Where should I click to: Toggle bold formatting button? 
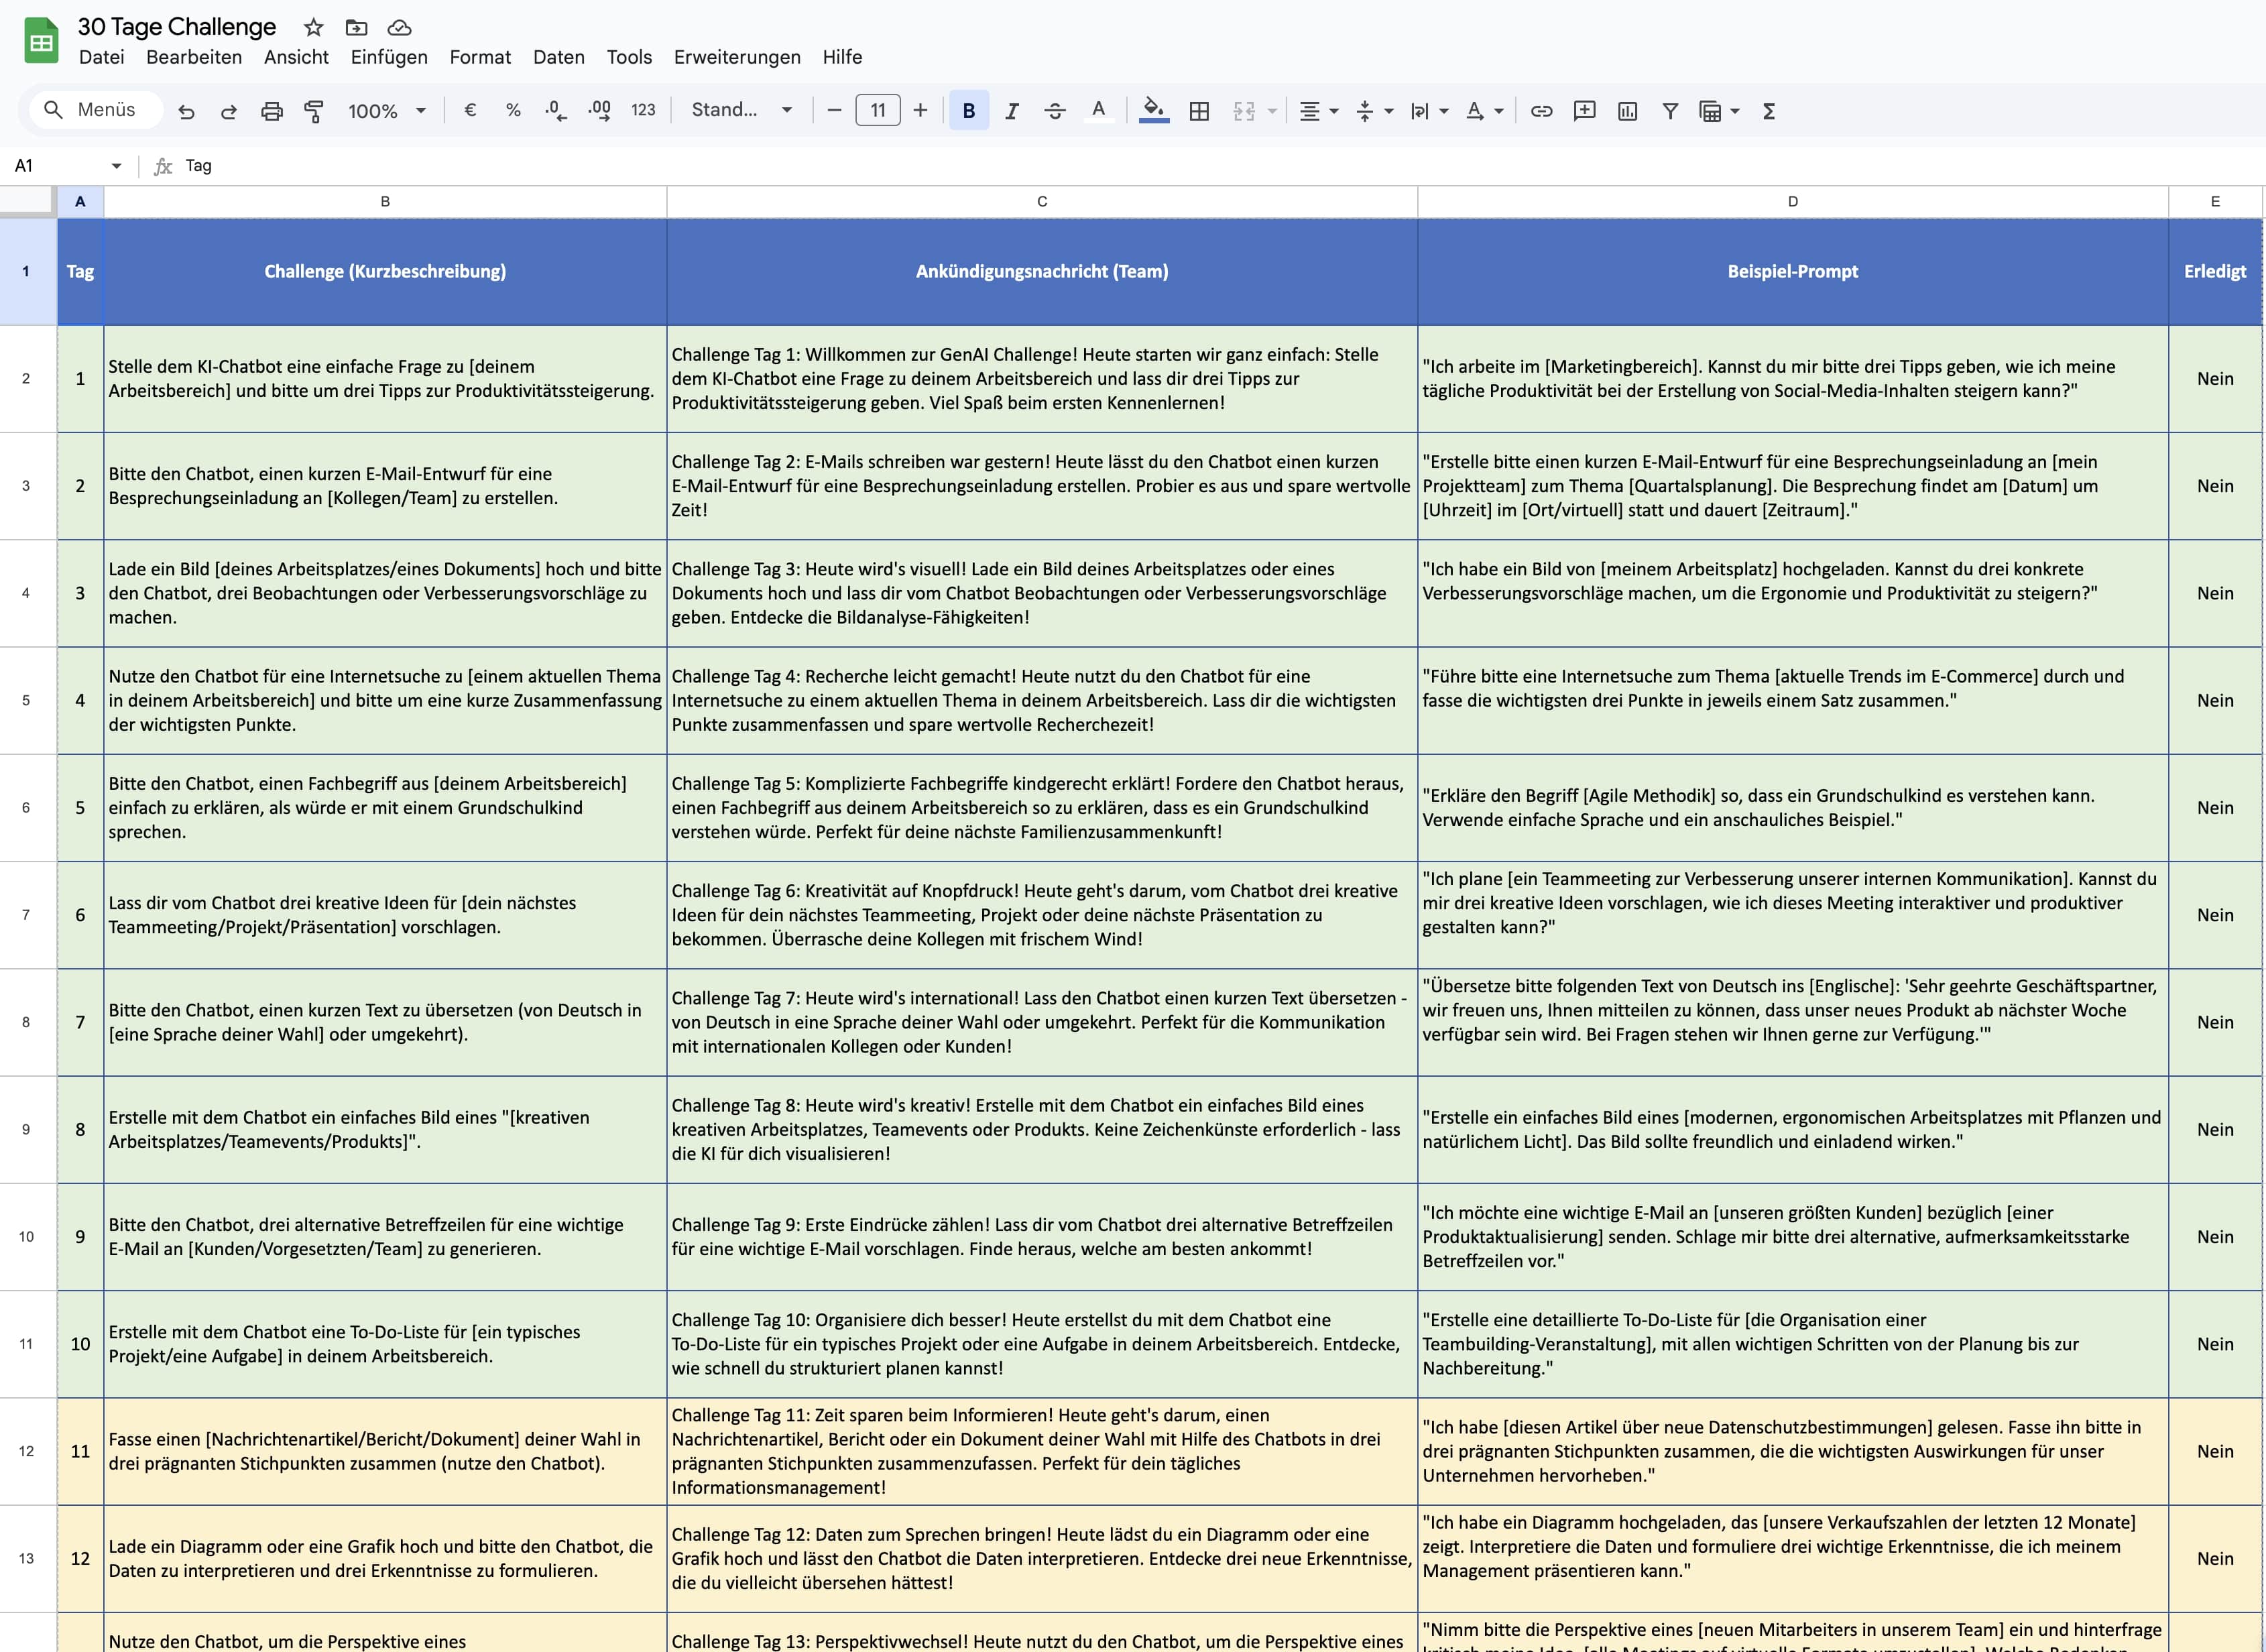click(x=968, y=111)
